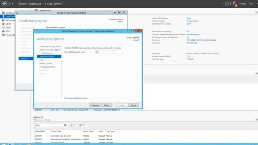The height and width of the screenshot is (145, 258).
Task: Close the AD DS Configuration Wizard
Action: point(139,31)
